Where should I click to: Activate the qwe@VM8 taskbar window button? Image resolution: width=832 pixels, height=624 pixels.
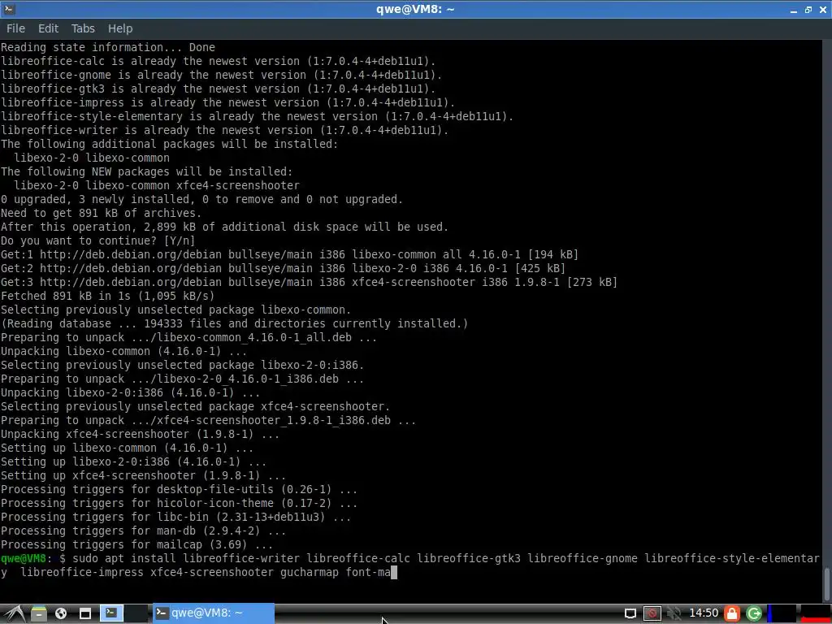214,613
